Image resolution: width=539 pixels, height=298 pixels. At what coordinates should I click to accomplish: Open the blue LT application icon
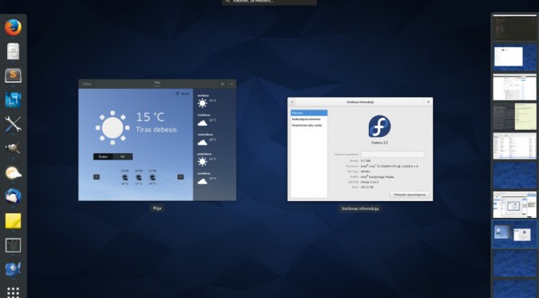(x=13, y=100)
